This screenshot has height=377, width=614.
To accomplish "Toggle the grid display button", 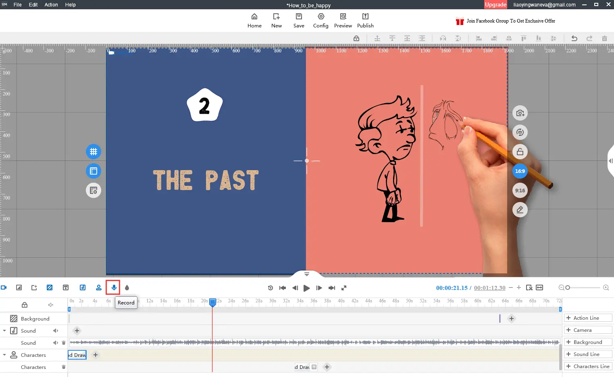I will 94,152.
